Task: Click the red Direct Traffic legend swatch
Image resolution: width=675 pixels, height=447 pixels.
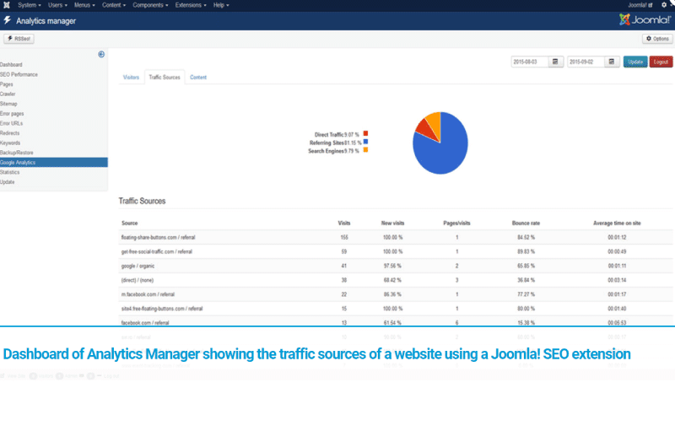Action: (x=365, y=133)
